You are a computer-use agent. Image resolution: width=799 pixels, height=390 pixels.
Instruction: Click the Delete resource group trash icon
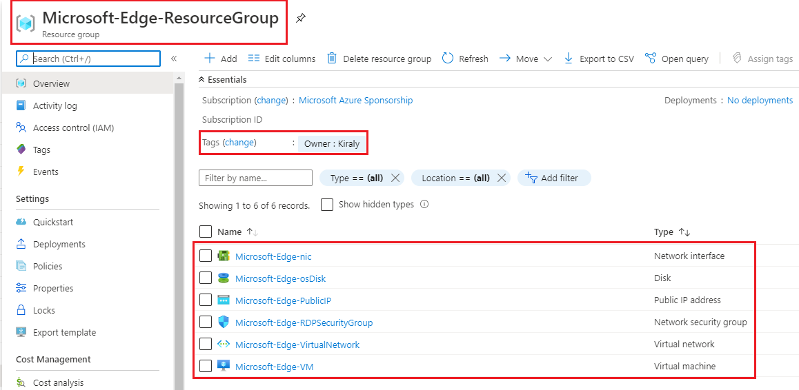[x=332, y=59]
